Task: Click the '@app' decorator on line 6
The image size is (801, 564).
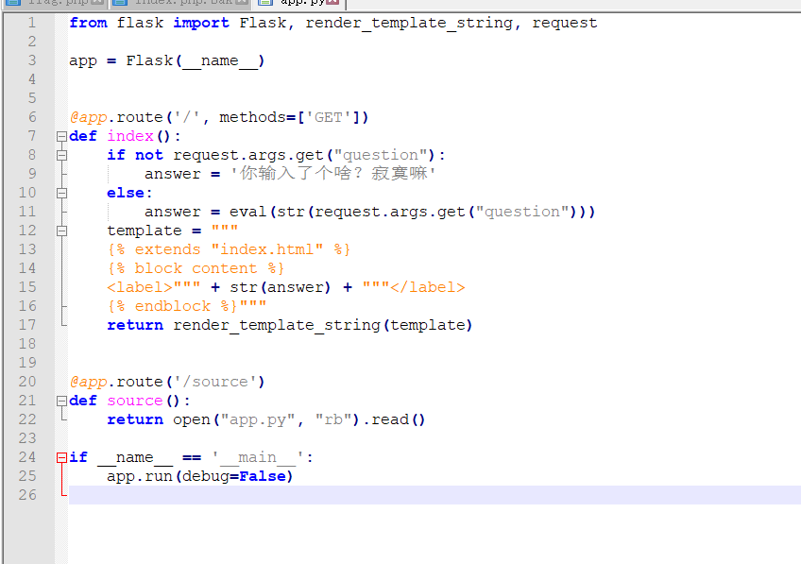Action: tap(89, 117)
